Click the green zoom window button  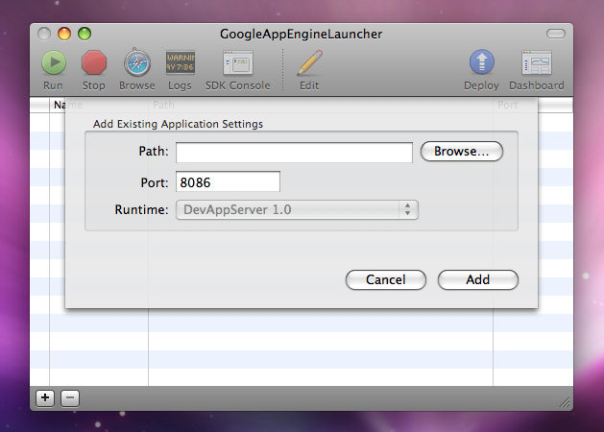tap(85, 34)
